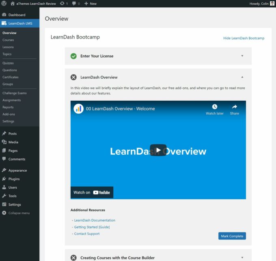Select the Overview submenu item
Image resolution: width=276 pixels, height=261 pixels.
9,33
